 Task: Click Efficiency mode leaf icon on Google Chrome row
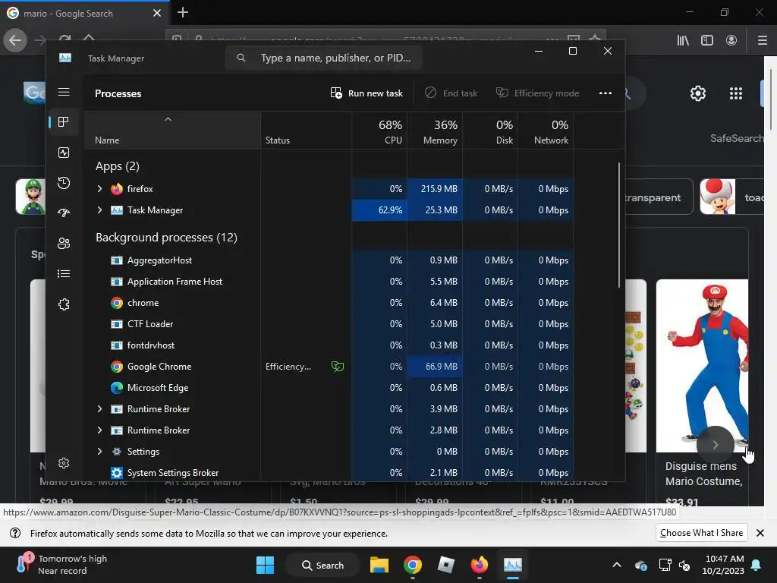[x=338, y=367]
